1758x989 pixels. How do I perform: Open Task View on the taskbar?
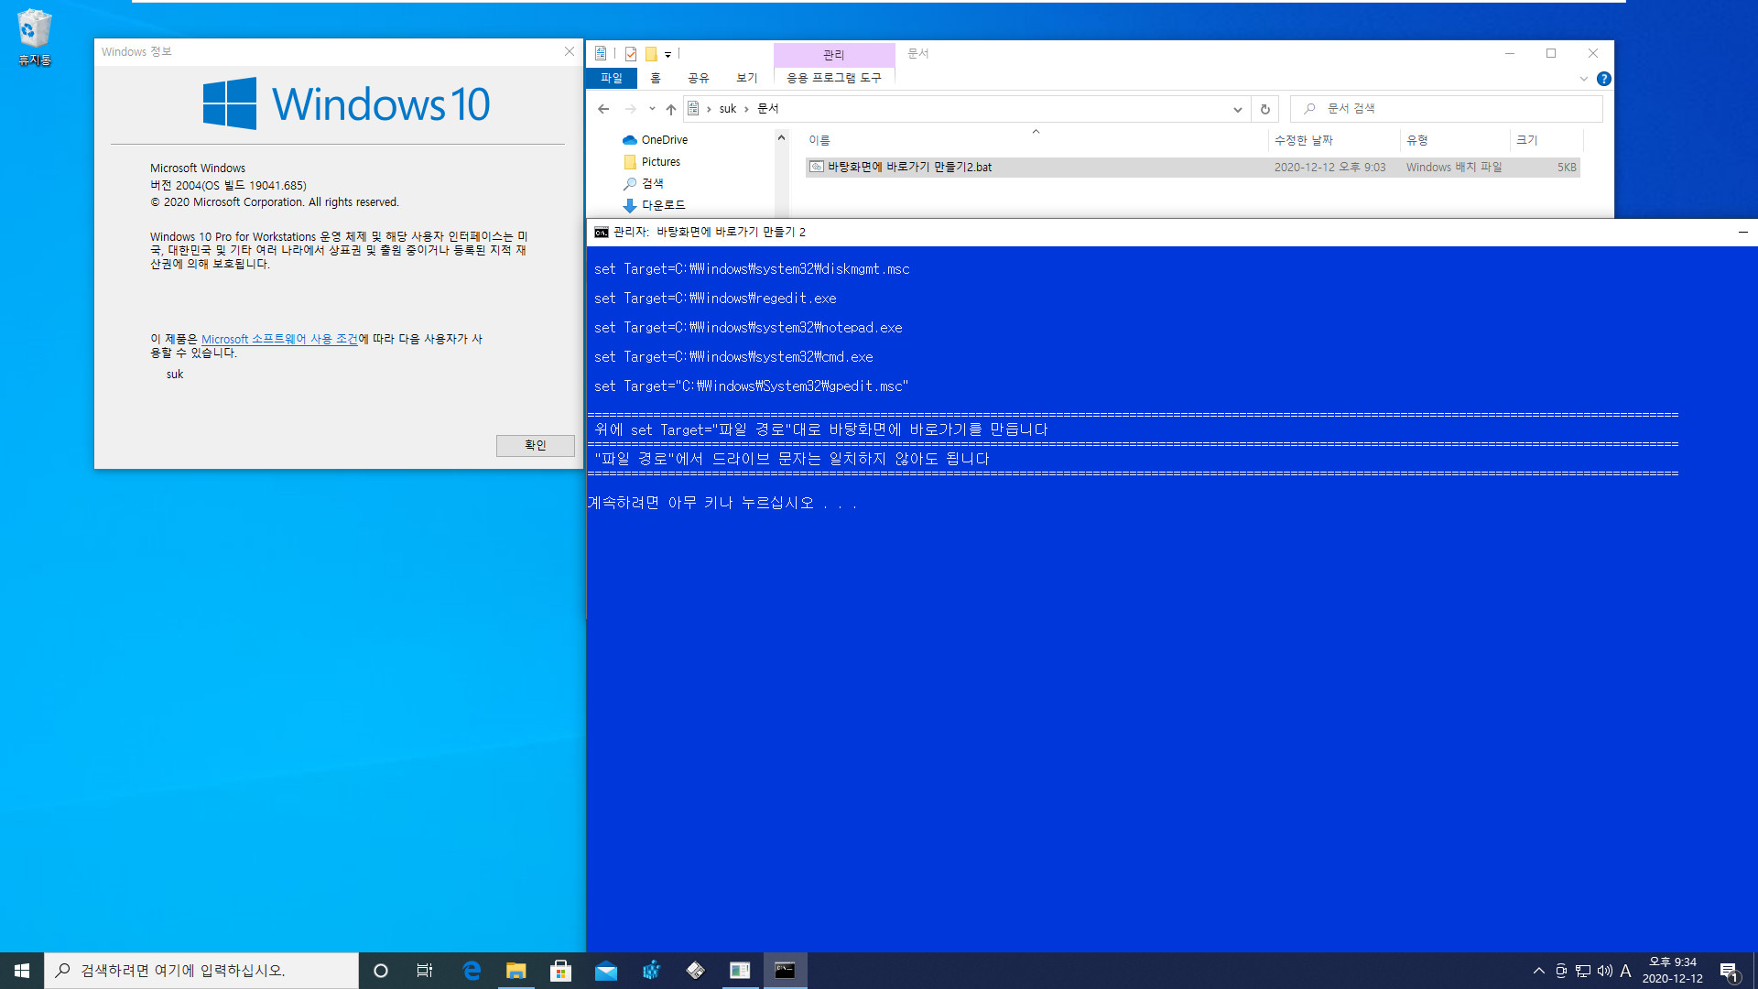[x=425, y=971]
